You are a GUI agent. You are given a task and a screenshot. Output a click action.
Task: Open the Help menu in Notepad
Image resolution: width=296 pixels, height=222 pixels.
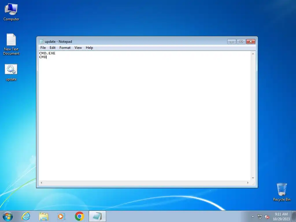point(89,48)
